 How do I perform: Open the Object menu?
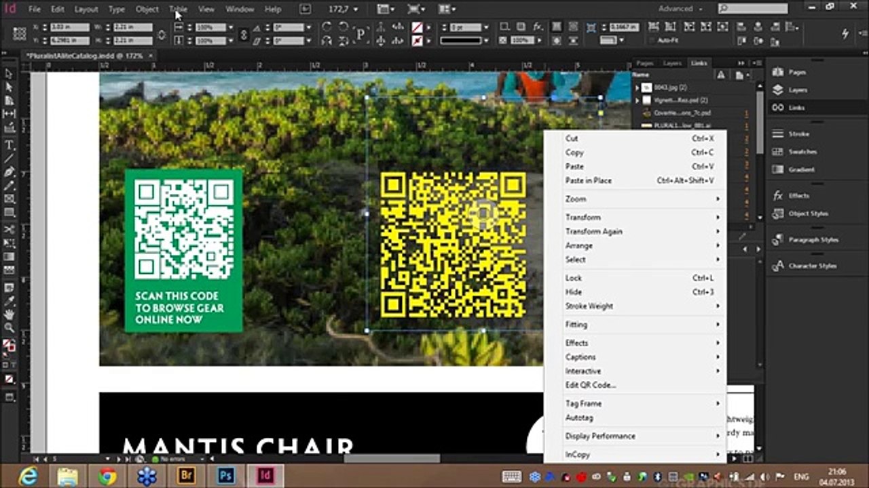147,9
